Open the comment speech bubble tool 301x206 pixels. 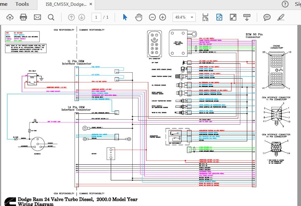(267, 17)
